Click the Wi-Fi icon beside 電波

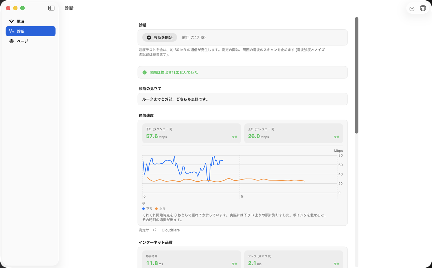coord(12,21)
